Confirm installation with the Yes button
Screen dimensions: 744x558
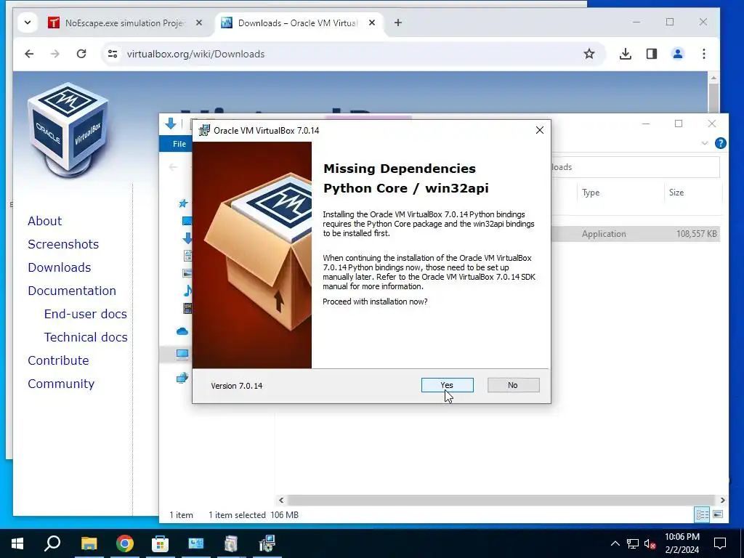click(447, 385)
